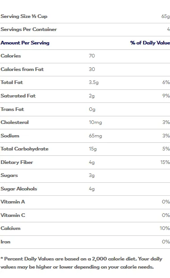The image size is (170, 278).
Task: Click the % of Daily Value header
Action: (150, 43)
